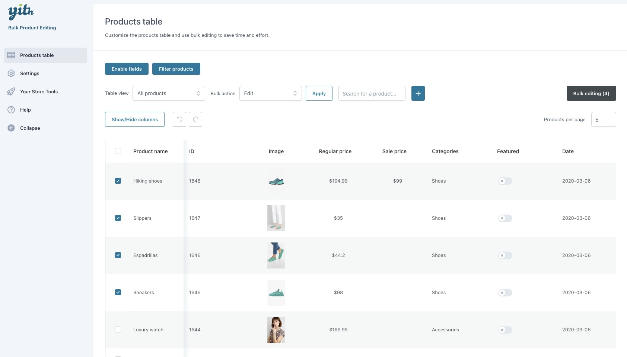Open Settings via the gear icon
Image resolution: width=627 pixels, height=357 pixels.
11,73
